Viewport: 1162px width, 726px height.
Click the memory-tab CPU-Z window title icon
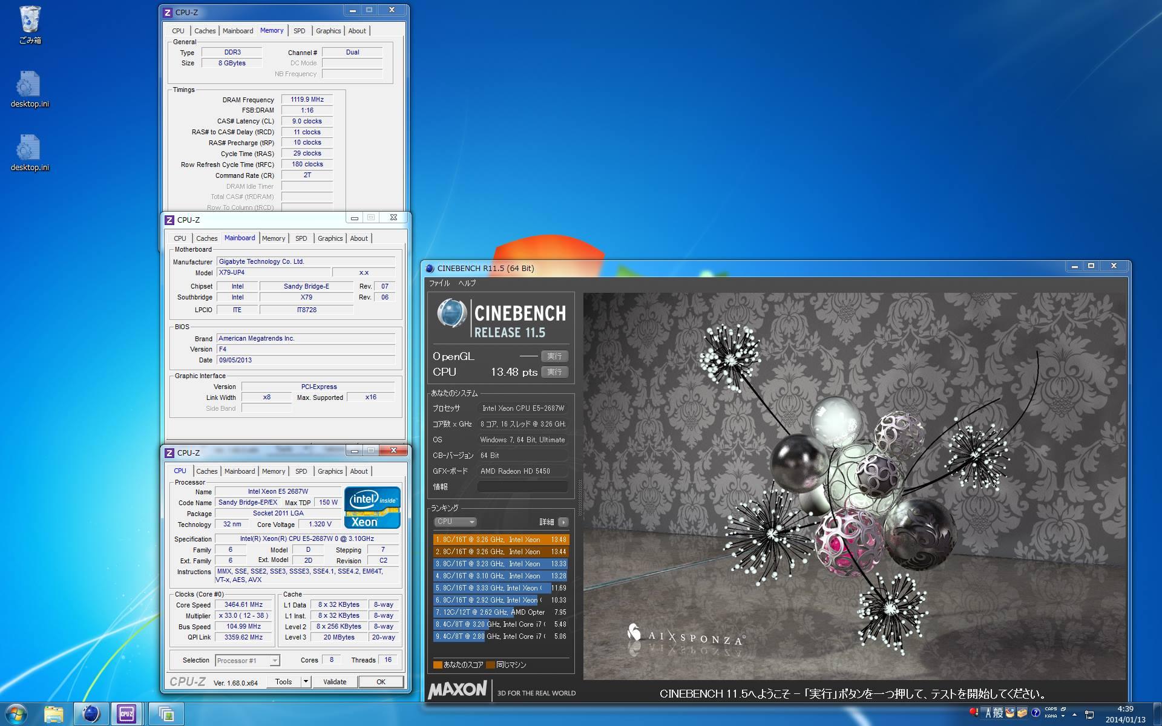coord(168,12)
